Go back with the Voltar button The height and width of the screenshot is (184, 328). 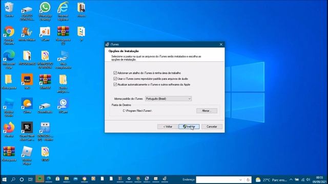pos(168,127)
